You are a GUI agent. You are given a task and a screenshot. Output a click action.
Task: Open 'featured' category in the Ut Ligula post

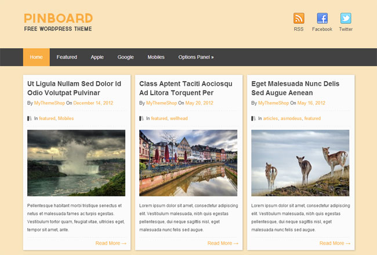tap(47, 118)
